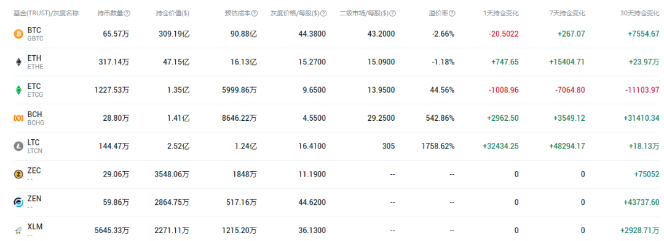Select ETH premium rate -1.18%
This screenshot has height=241, width=664.
[x=443, y=62]
